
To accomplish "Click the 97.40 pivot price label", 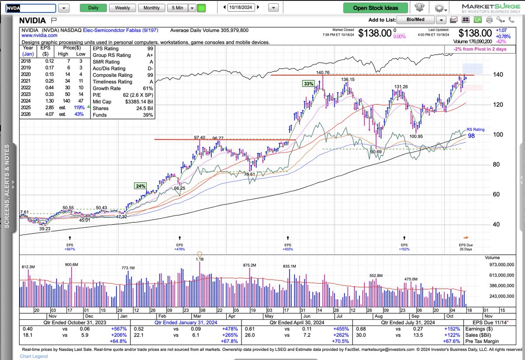I will 199,138.
